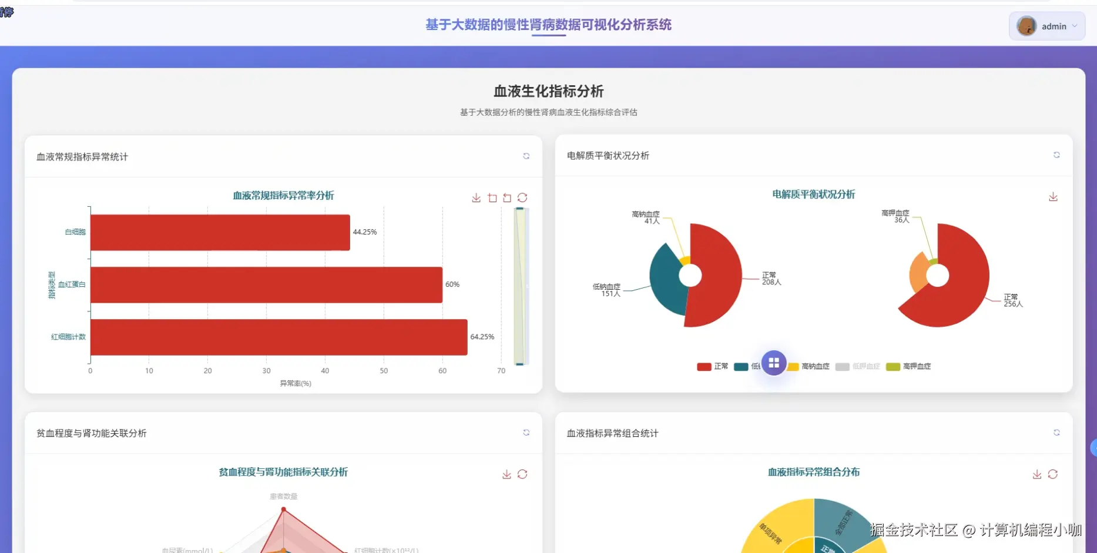
Task: Click the bottom handle of vertical zoom slider
Action: point(519,364)
